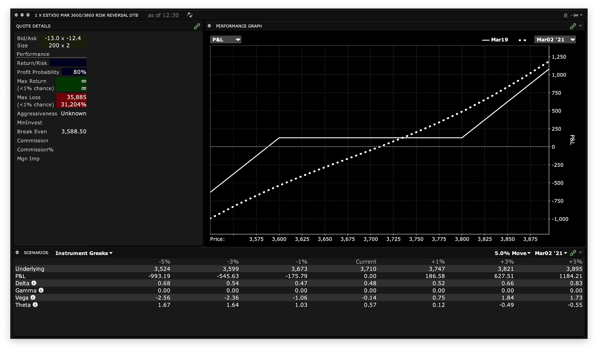The height and width of the screenshot is (351, 598).
Task: Click the 'as of 12:30' timestamp
Action: point(163,15)
